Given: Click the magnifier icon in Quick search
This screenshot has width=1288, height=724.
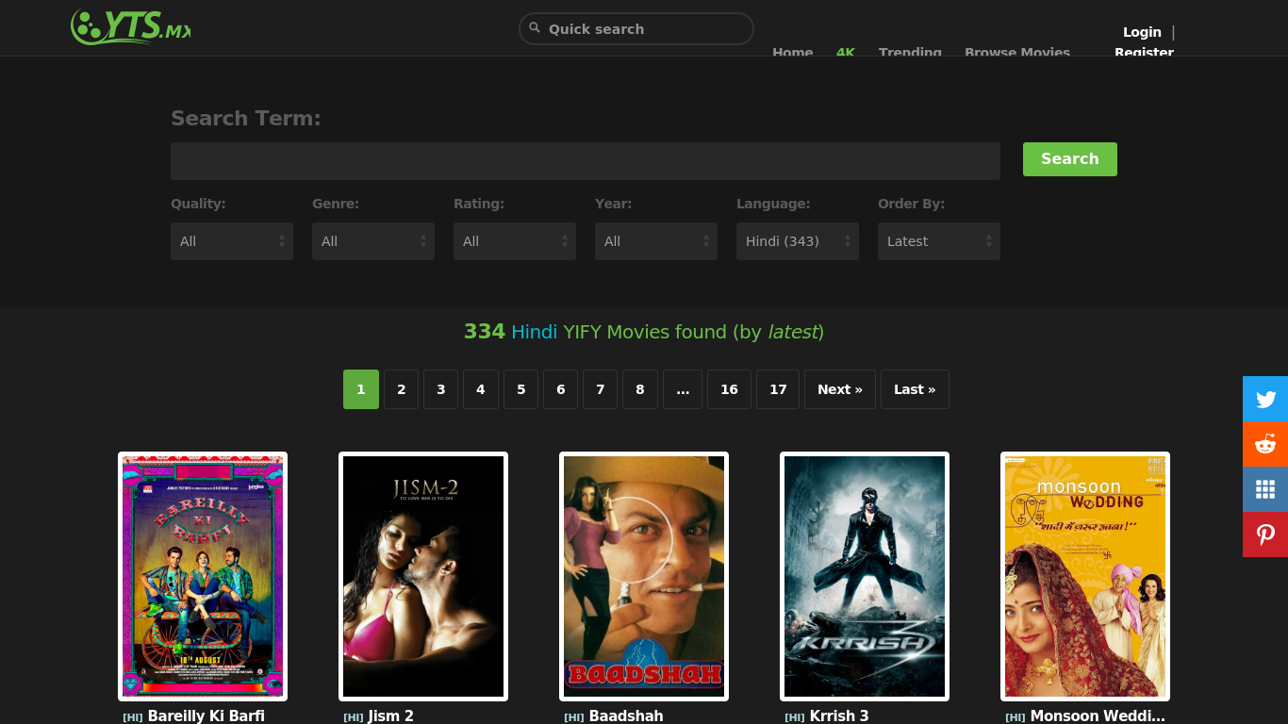Looking at the screenshot, I should tap(535, 28).
